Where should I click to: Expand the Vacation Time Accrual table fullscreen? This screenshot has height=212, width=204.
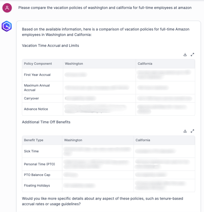(x=192, y=55)
